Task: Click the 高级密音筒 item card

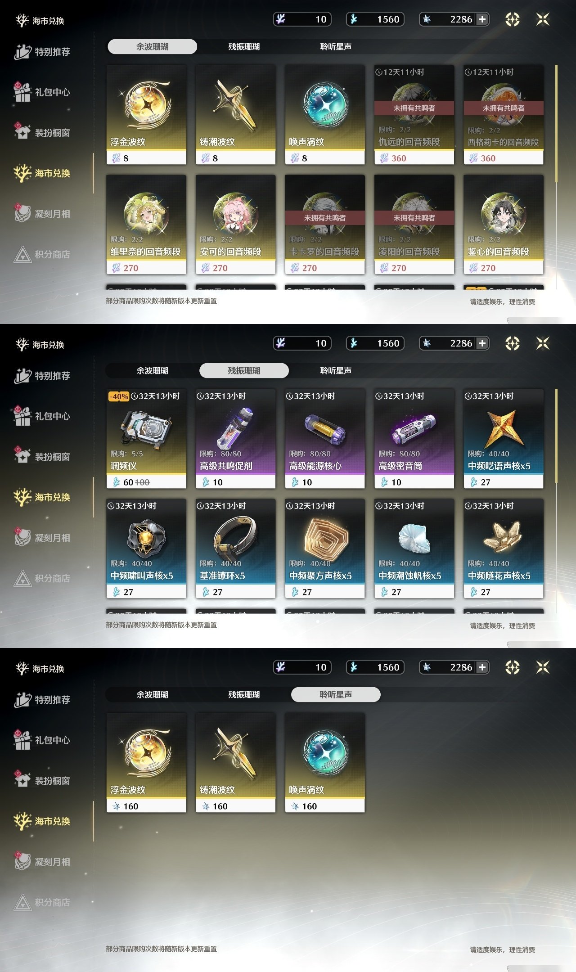Action: click(x=414, y=439)
